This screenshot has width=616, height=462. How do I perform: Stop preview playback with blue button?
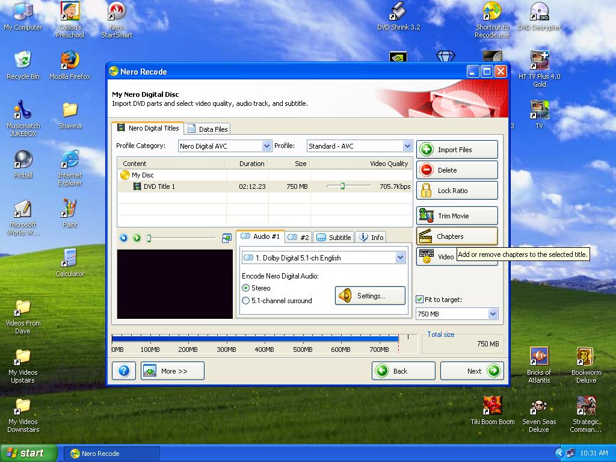(124, 238)
